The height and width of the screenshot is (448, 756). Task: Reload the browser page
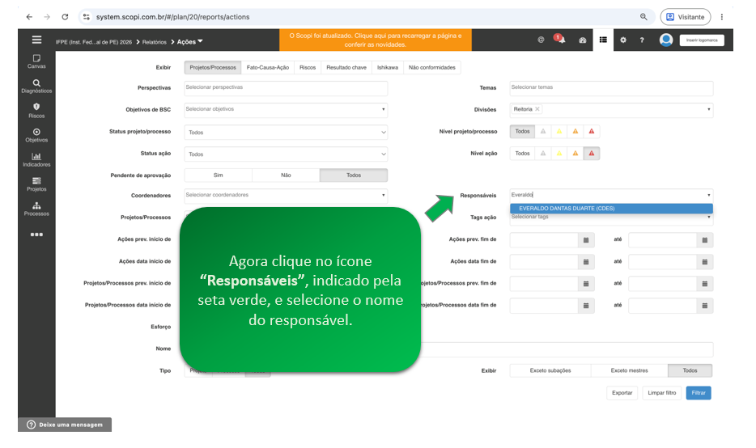[x=65, y=17]
